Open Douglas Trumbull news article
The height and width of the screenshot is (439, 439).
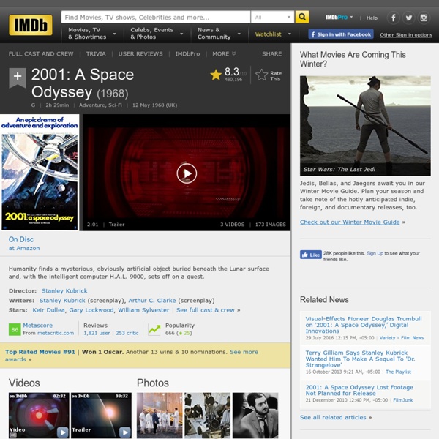(x=364, y=325)
